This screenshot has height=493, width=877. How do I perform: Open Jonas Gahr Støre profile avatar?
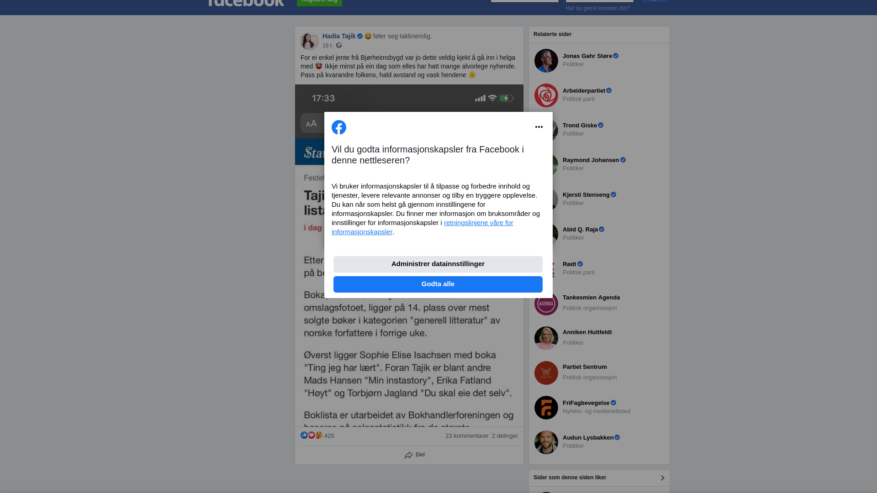point(546,61)
